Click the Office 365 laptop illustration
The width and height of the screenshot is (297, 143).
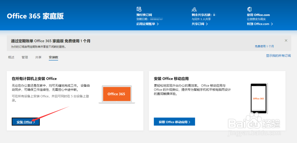116,94
